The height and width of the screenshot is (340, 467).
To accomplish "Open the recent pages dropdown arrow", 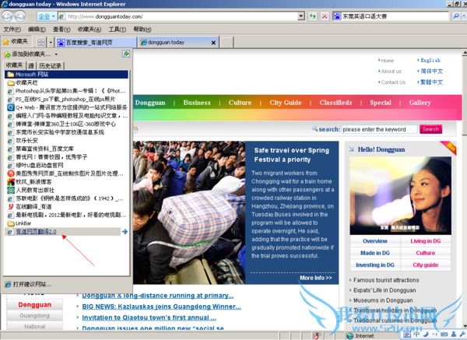I will tap(30, 16).
